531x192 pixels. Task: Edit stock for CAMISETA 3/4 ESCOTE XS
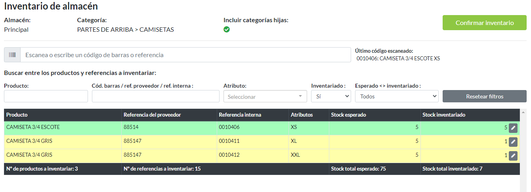pos(513,128)
